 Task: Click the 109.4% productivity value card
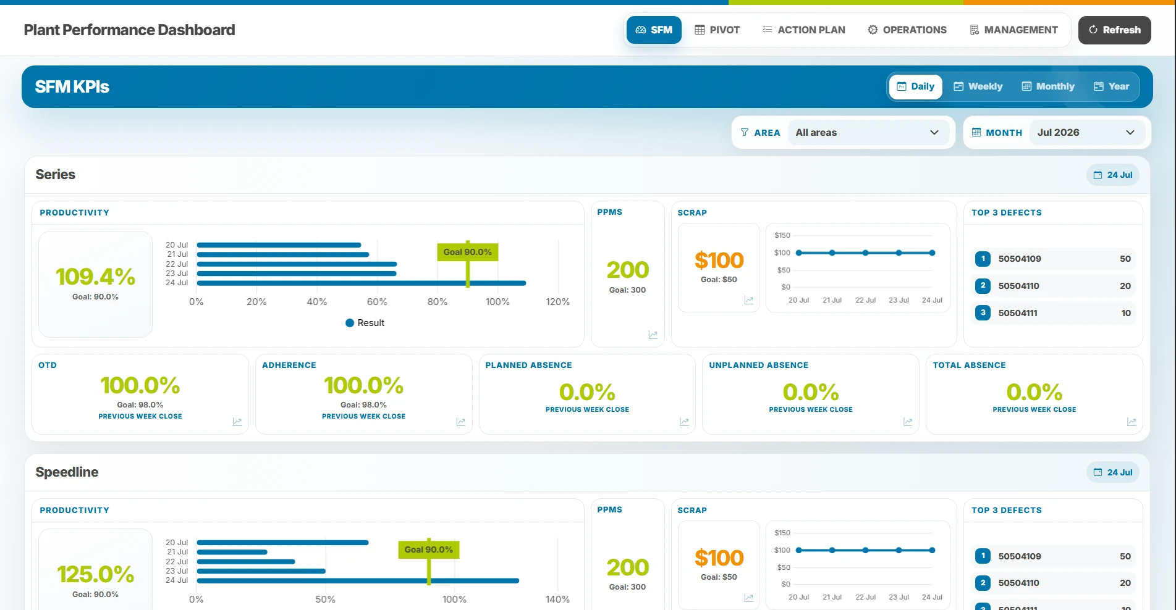tap(95, 284)
